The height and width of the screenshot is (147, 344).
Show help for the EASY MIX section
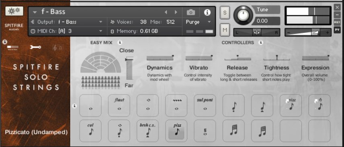coord(120,42)
